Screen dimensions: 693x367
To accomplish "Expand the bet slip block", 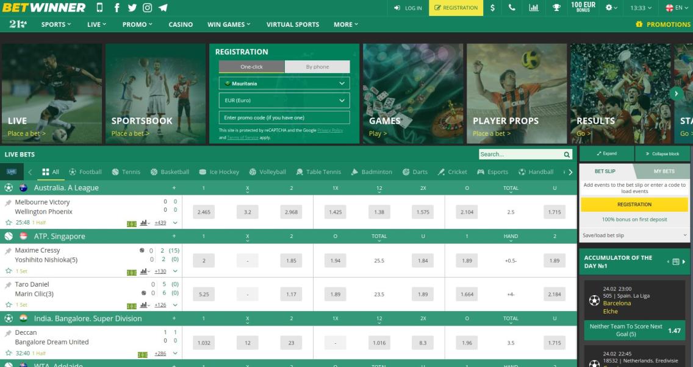I will [607, 153].
